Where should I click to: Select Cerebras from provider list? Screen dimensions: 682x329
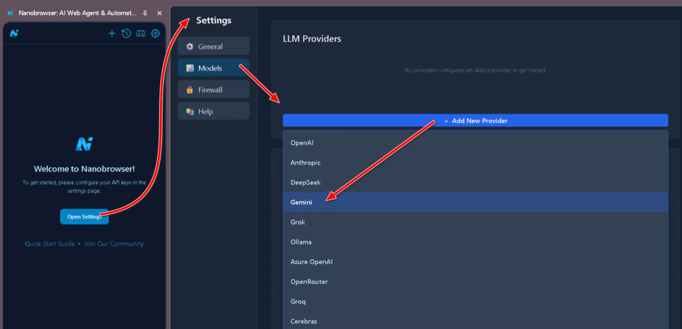tap(476, 322)
